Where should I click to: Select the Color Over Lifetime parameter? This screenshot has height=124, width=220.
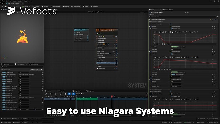coord(11,75)
